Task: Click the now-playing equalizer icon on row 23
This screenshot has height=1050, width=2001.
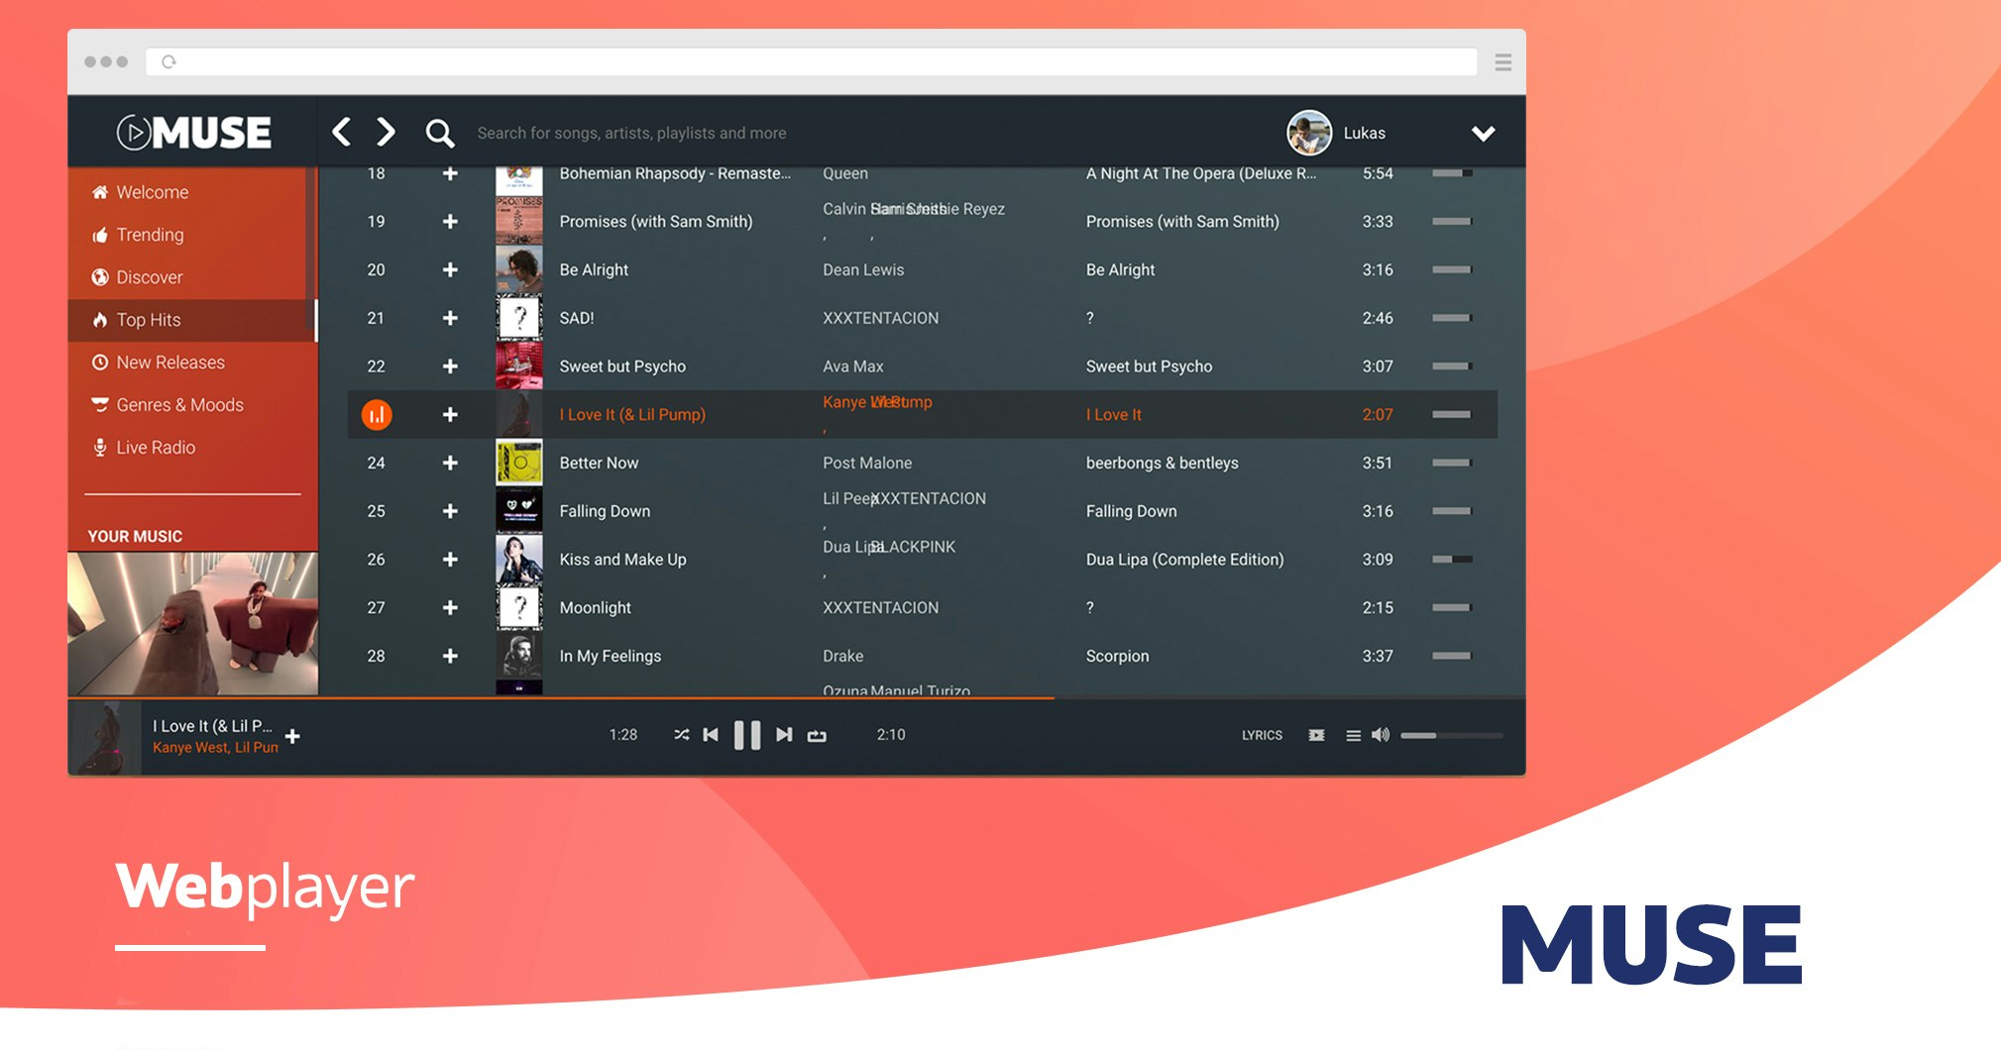Action: (x=377, y=415)
